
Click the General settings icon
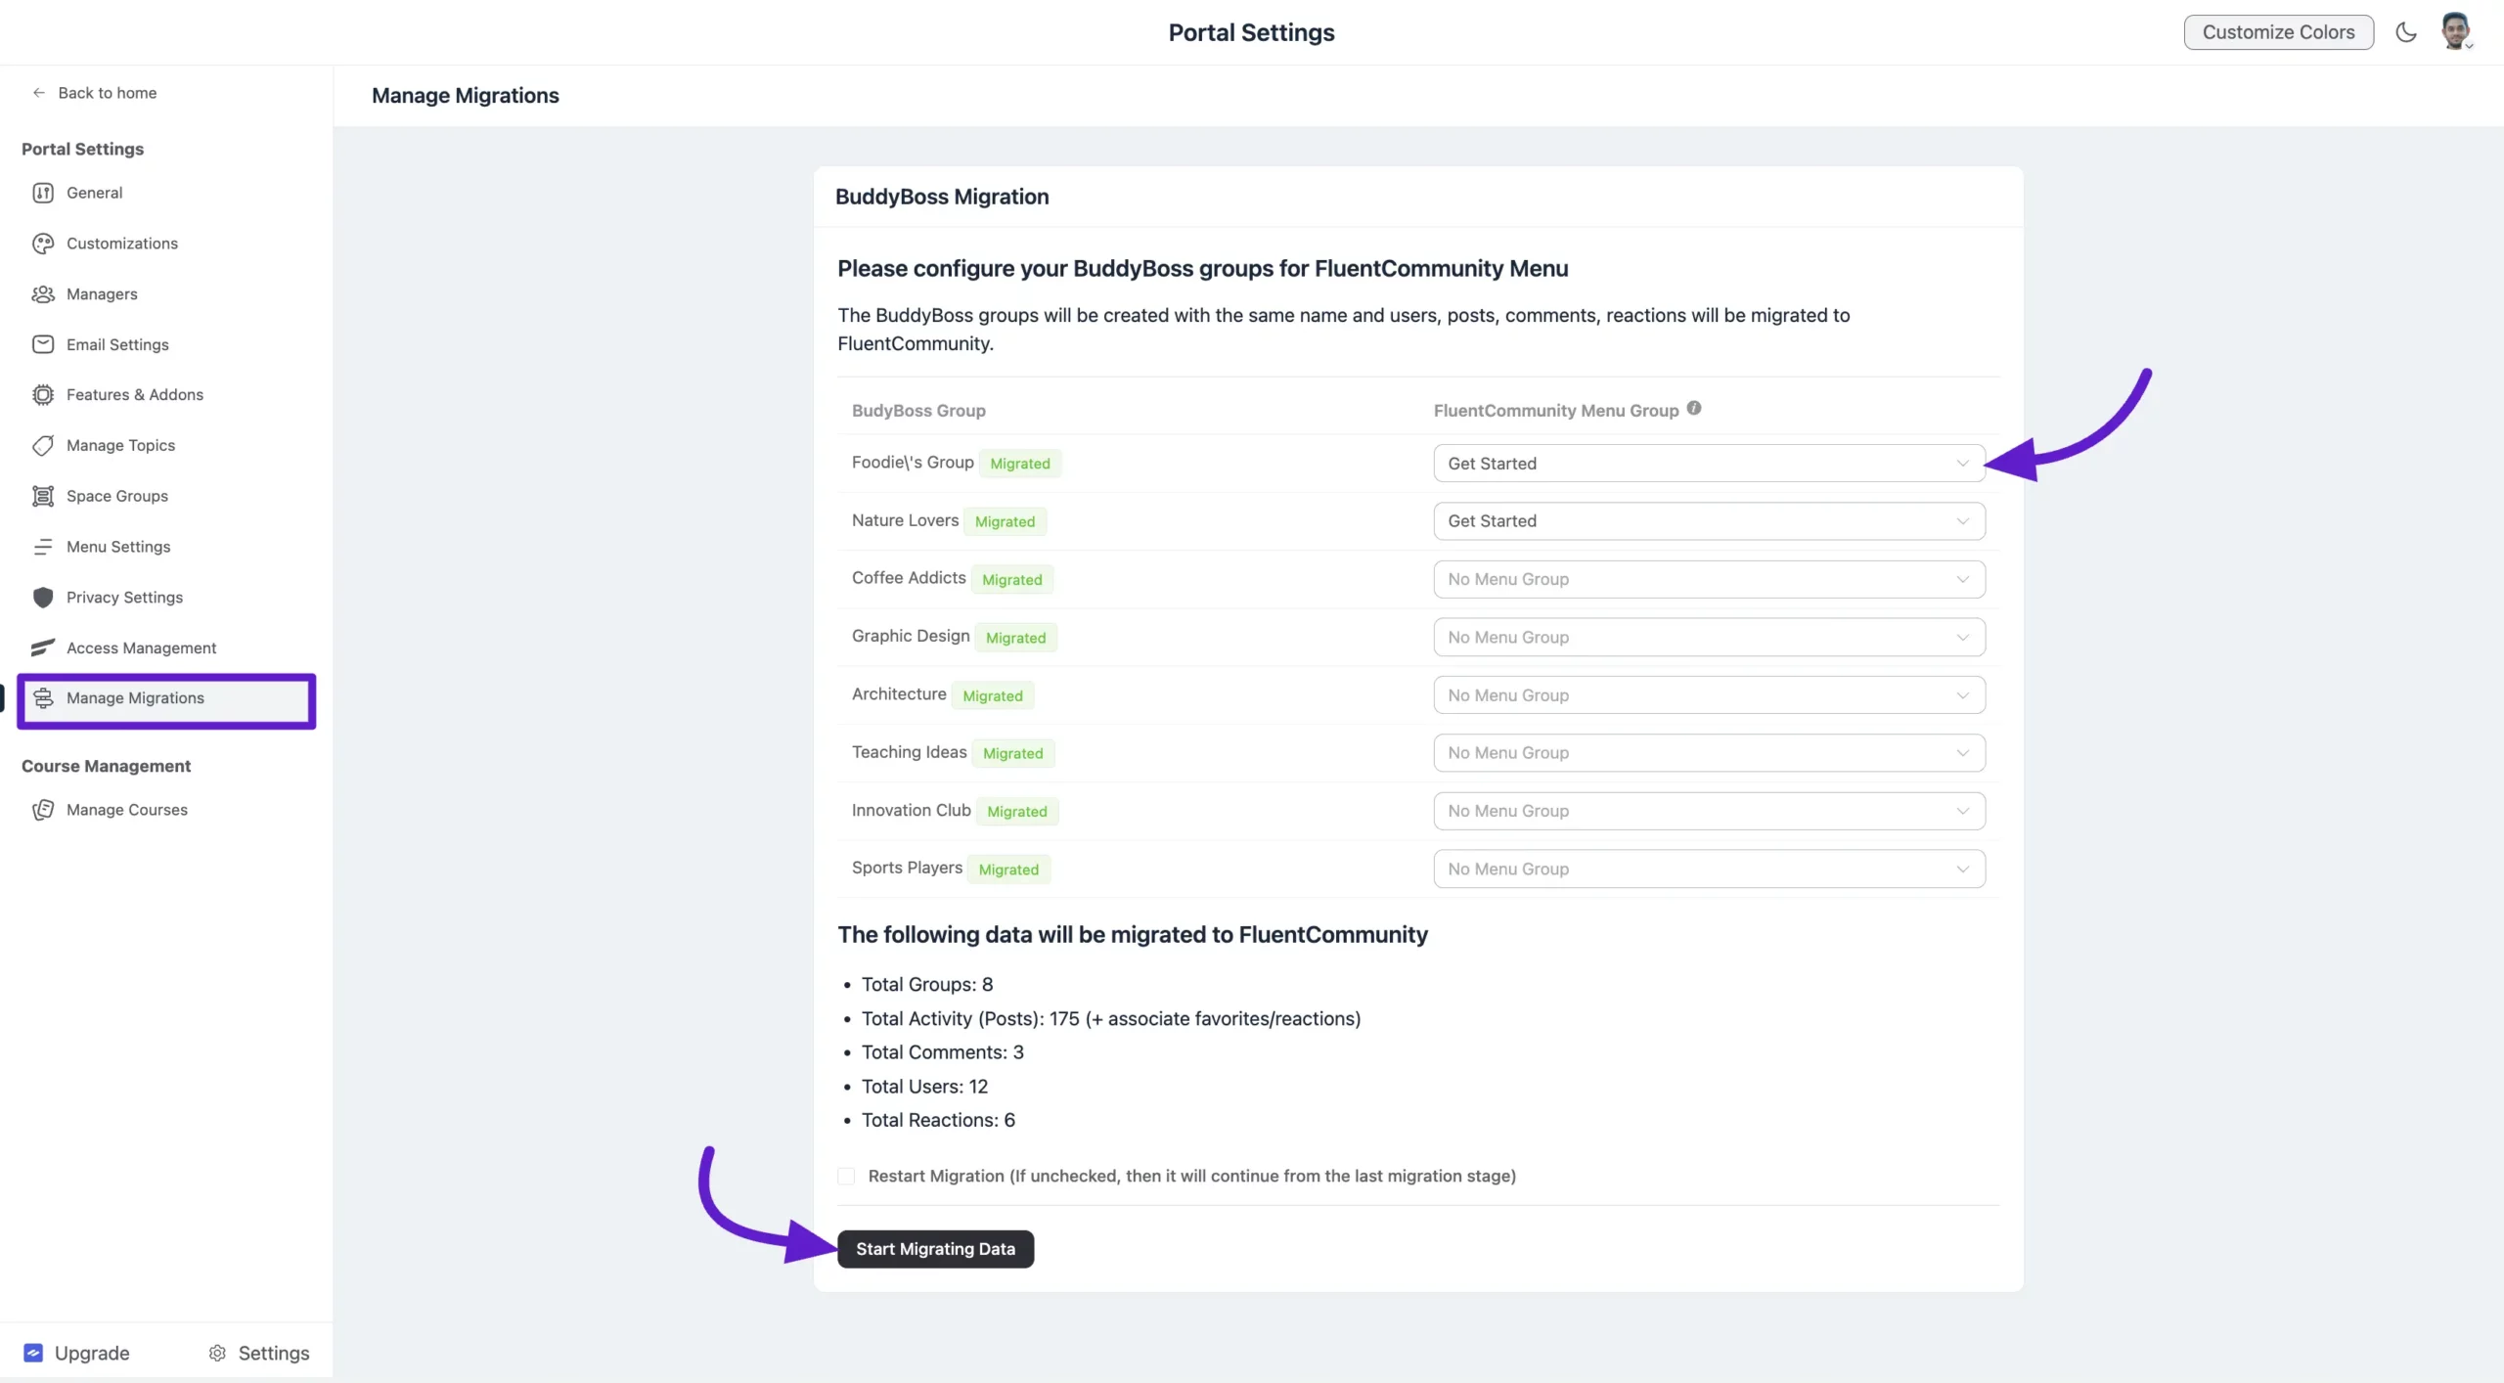[x=43, y=193]
